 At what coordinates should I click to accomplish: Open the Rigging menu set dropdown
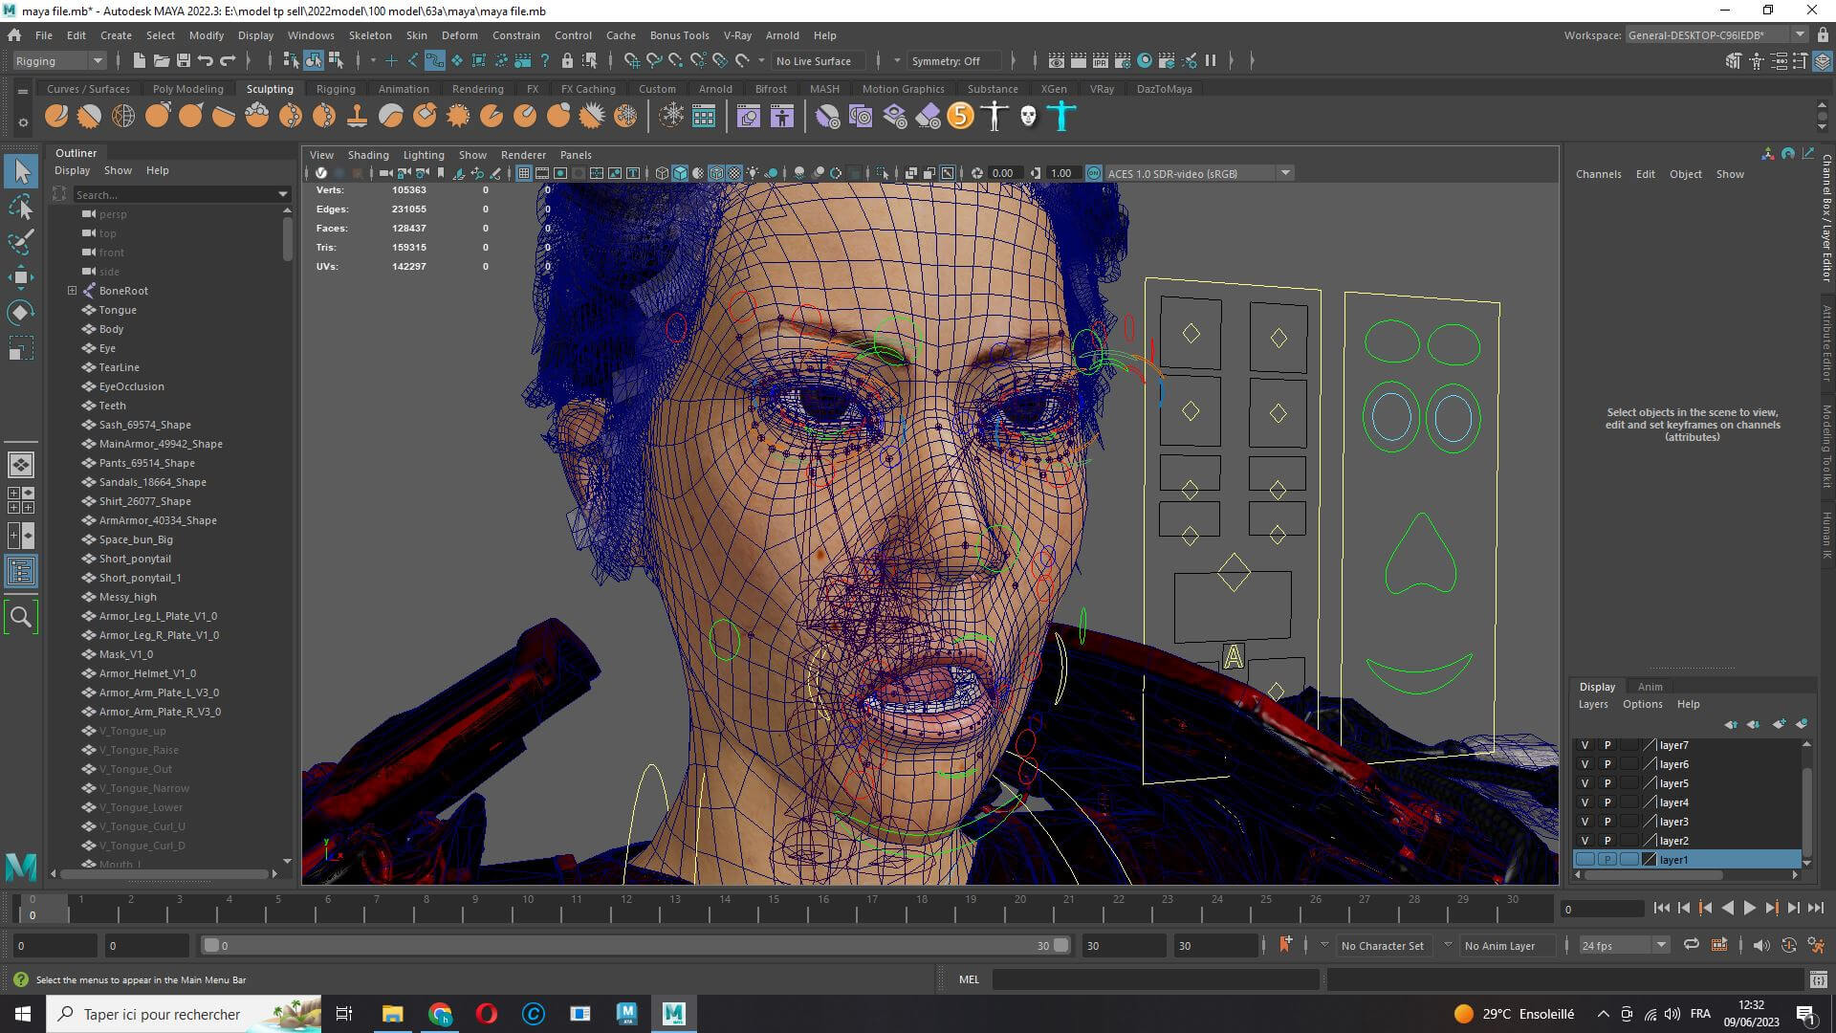pyautogui.click(x=59, y=60)
